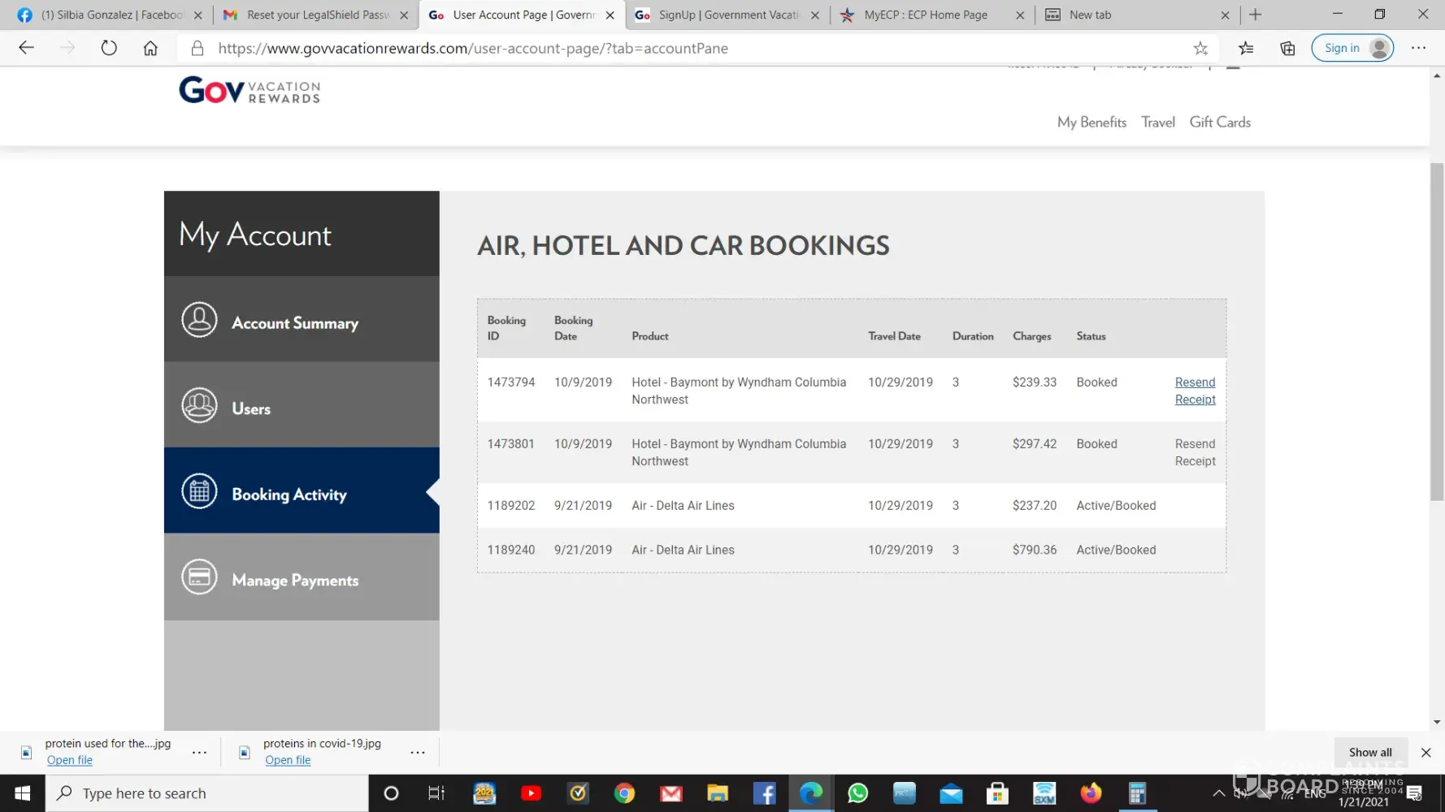The width and height of the screenshot is (1445, 812).
Task: Click the Manage Payments card icon
Action: point(199,577)
